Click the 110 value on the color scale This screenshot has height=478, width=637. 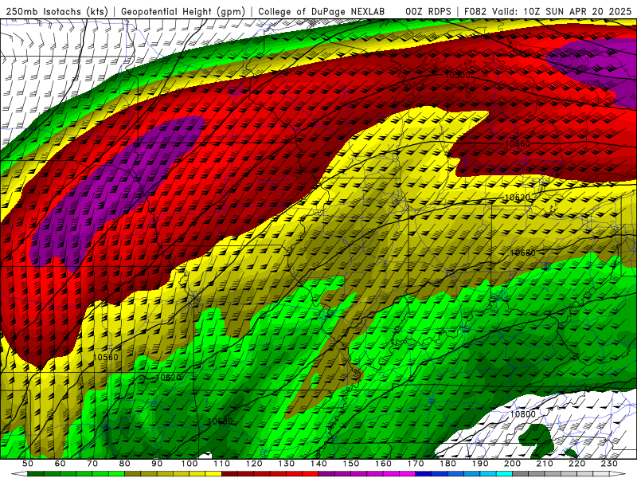[221, 464]
